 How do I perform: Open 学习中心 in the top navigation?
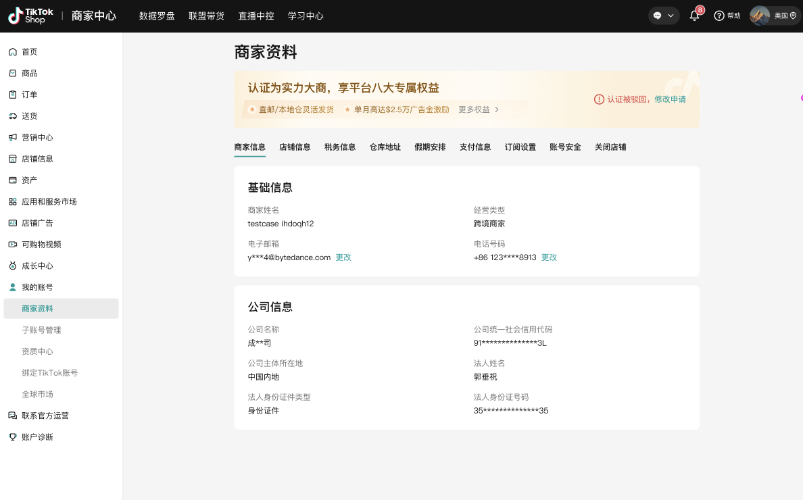coord(306,16)
